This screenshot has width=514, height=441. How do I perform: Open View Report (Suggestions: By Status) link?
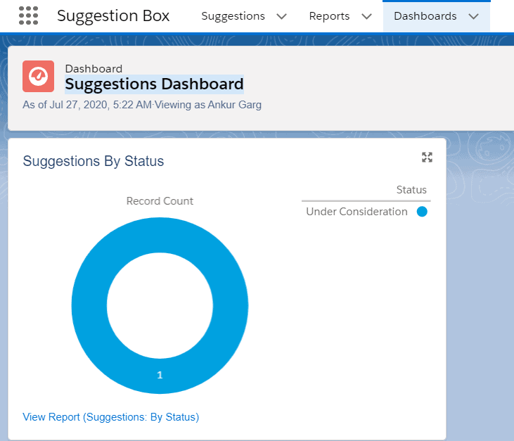111,417
